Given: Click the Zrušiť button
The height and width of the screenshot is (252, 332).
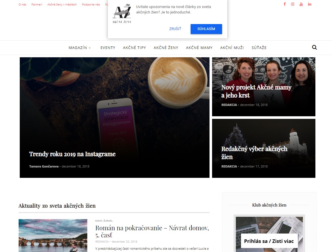Looking at the screenshot, I should click(175, 29).
